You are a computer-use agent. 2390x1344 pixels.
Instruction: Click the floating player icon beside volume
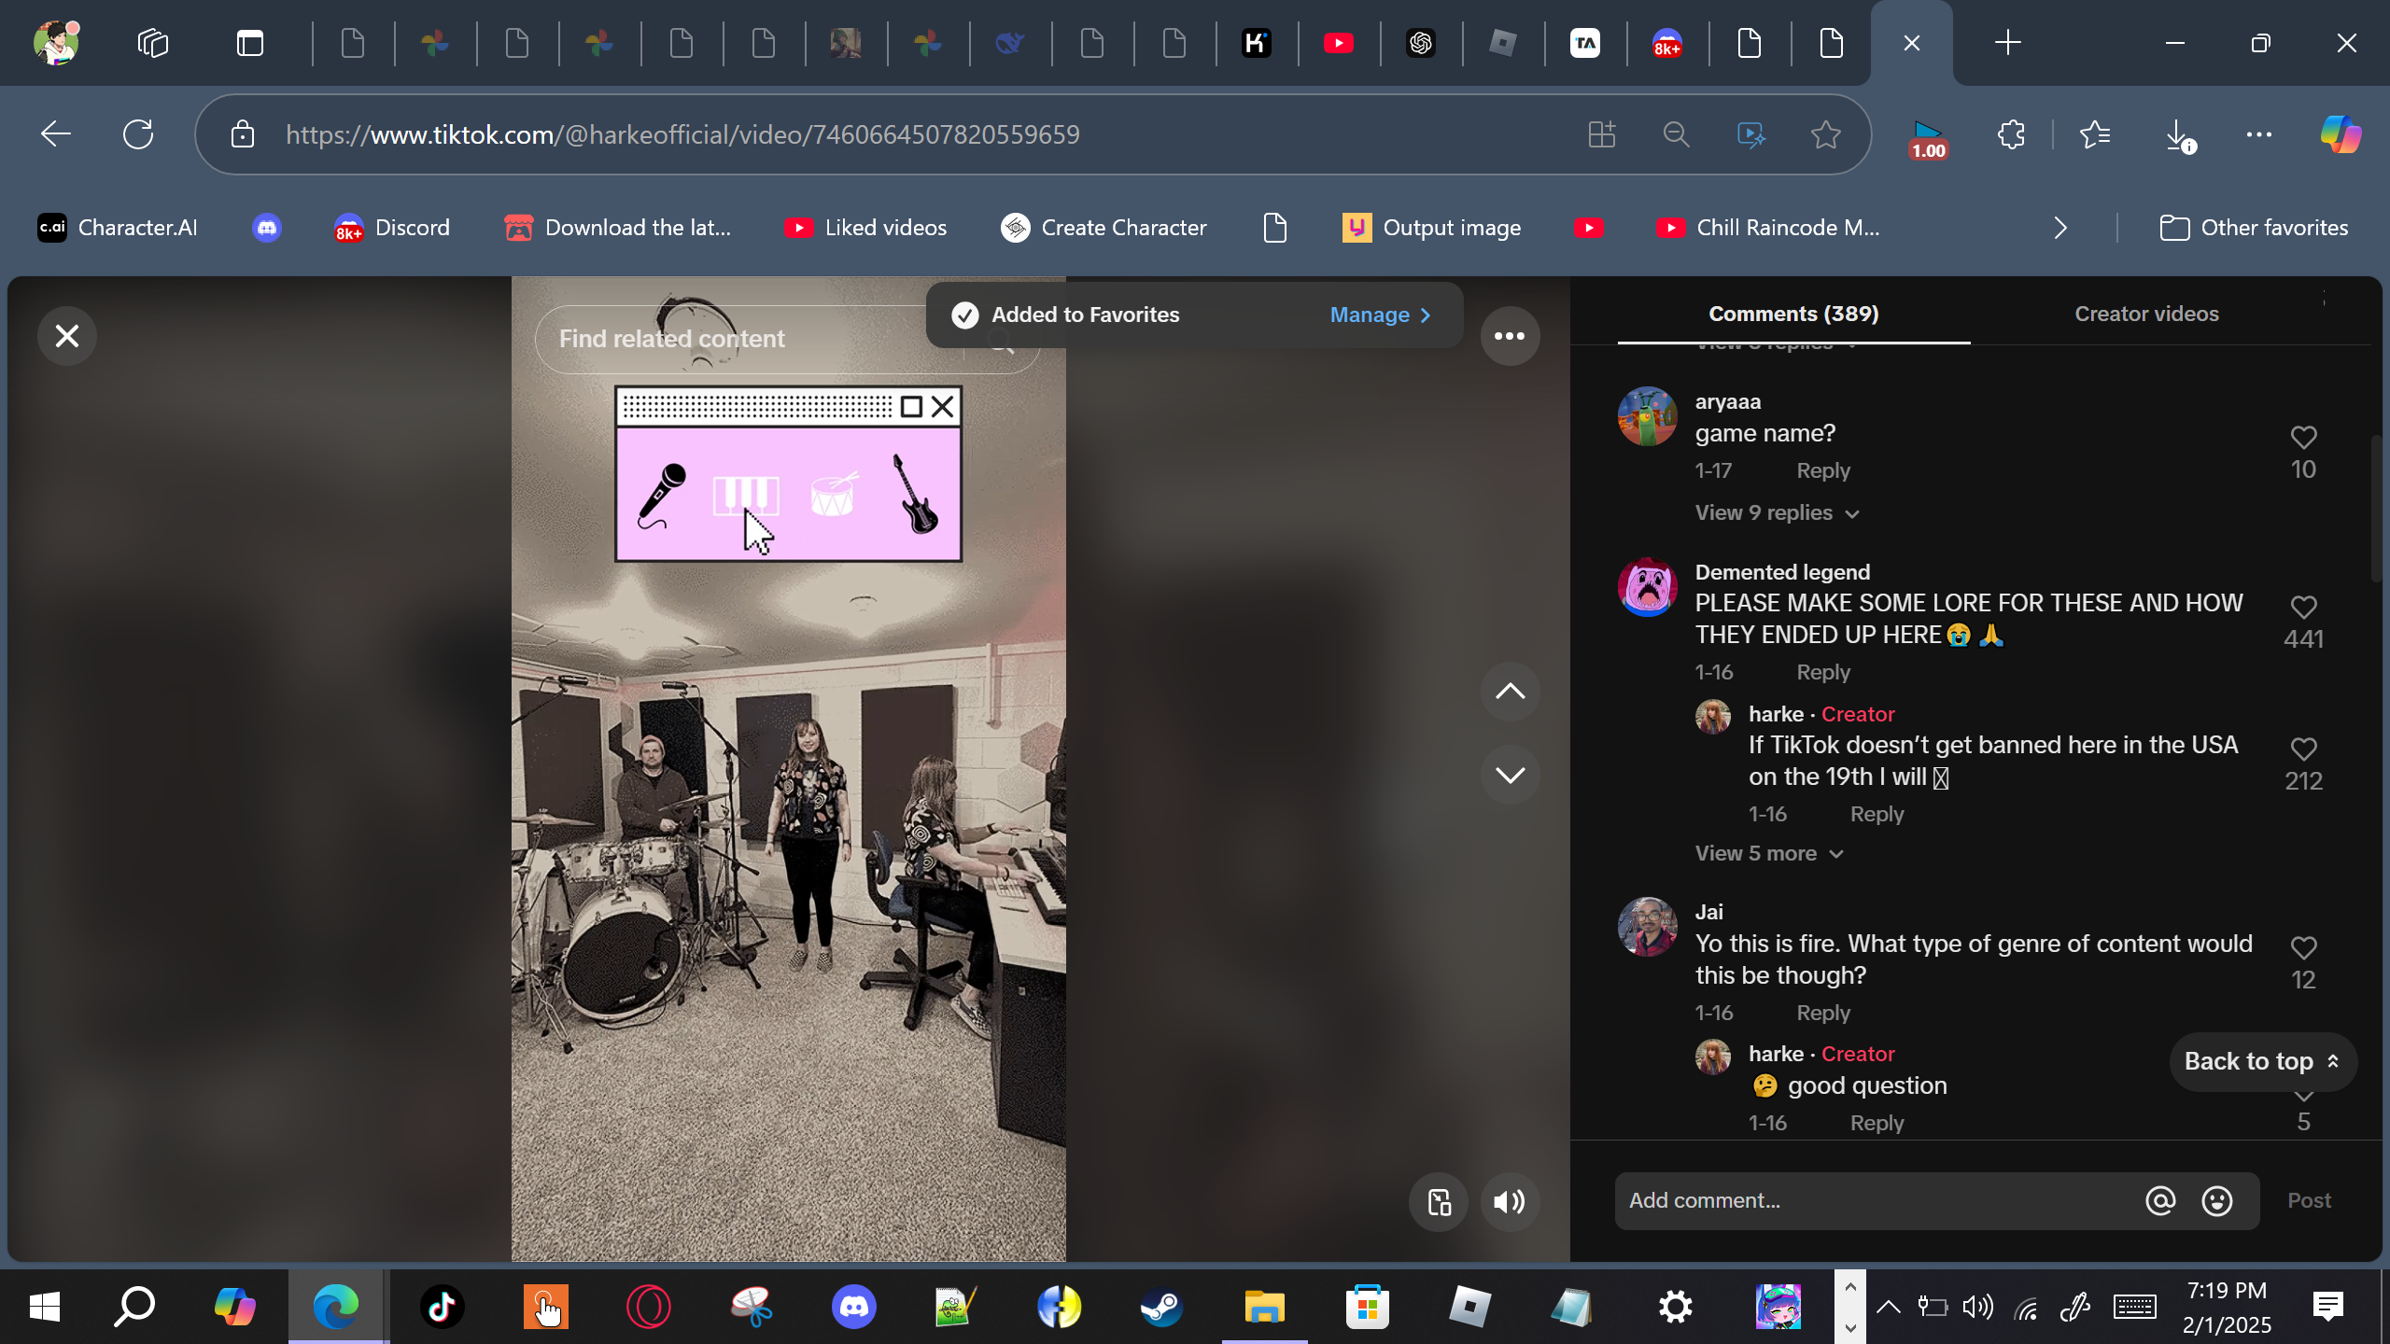tap(1439, 1202)
